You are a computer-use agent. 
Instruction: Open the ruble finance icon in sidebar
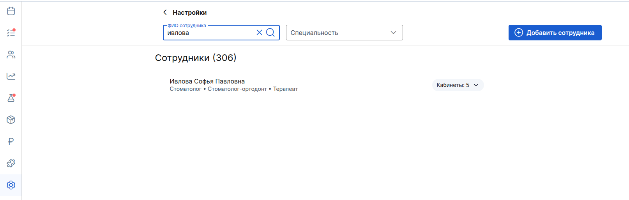11,141
